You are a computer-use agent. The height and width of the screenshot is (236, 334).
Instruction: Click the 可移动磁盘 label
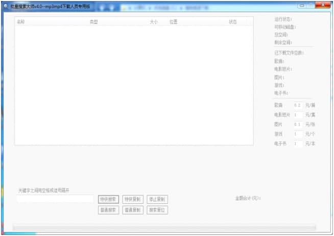285,27
